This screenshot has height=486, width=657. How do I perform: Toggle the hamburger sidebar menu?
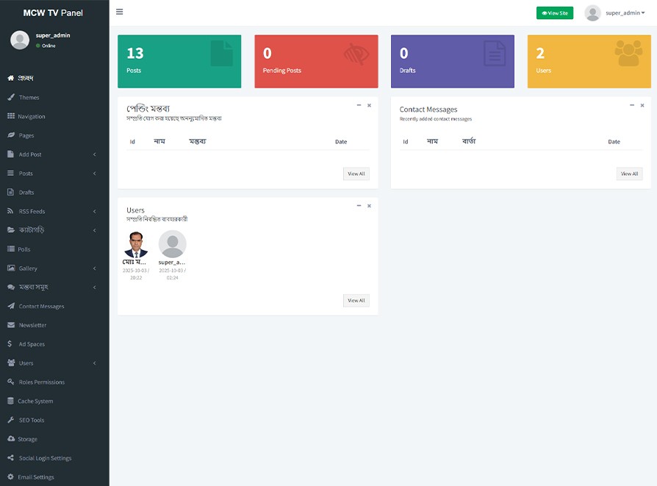pyautogui.click(x=120, y=12)
